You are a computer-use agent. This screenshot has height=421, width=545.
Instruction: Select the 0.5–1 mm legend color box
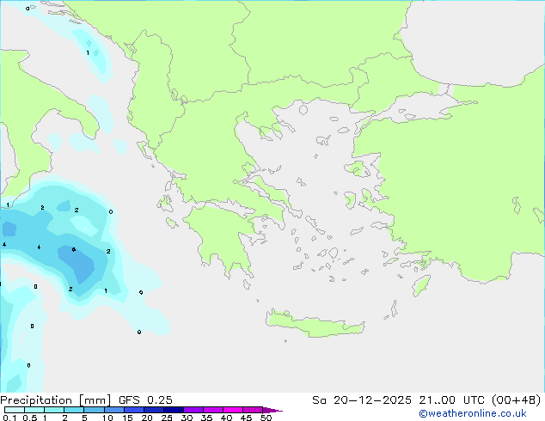point(34,410)
